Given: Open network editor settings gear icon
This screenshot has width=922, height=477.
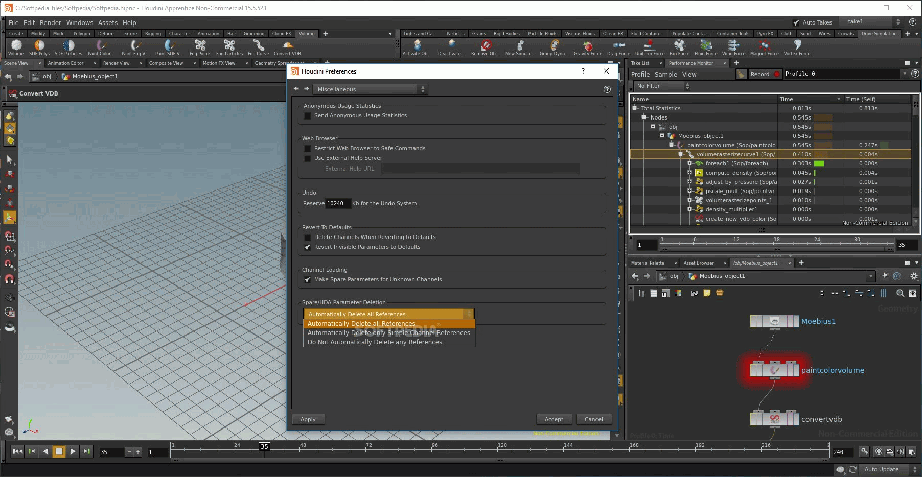Looking at the screenshot, I should [x=914, y=276].
